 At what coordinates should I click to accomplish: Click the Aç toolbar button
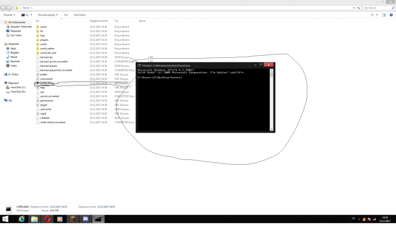point(25,15)
